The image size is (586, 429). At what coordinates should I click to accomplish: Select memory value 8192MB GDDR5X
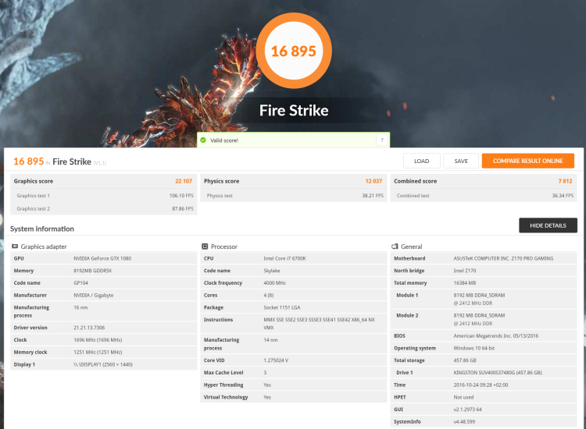[x=93, y=271]
